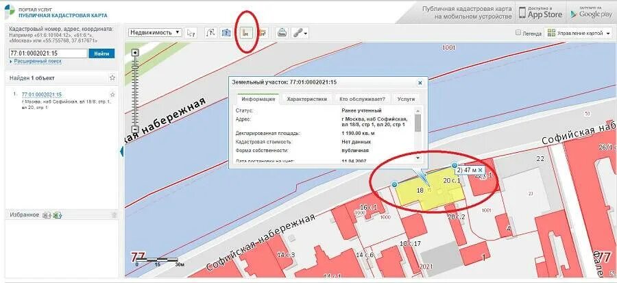
Task: Click Публичная кадастровая карта portal logo
Action: pyautogui.click(x=56, y=12)
